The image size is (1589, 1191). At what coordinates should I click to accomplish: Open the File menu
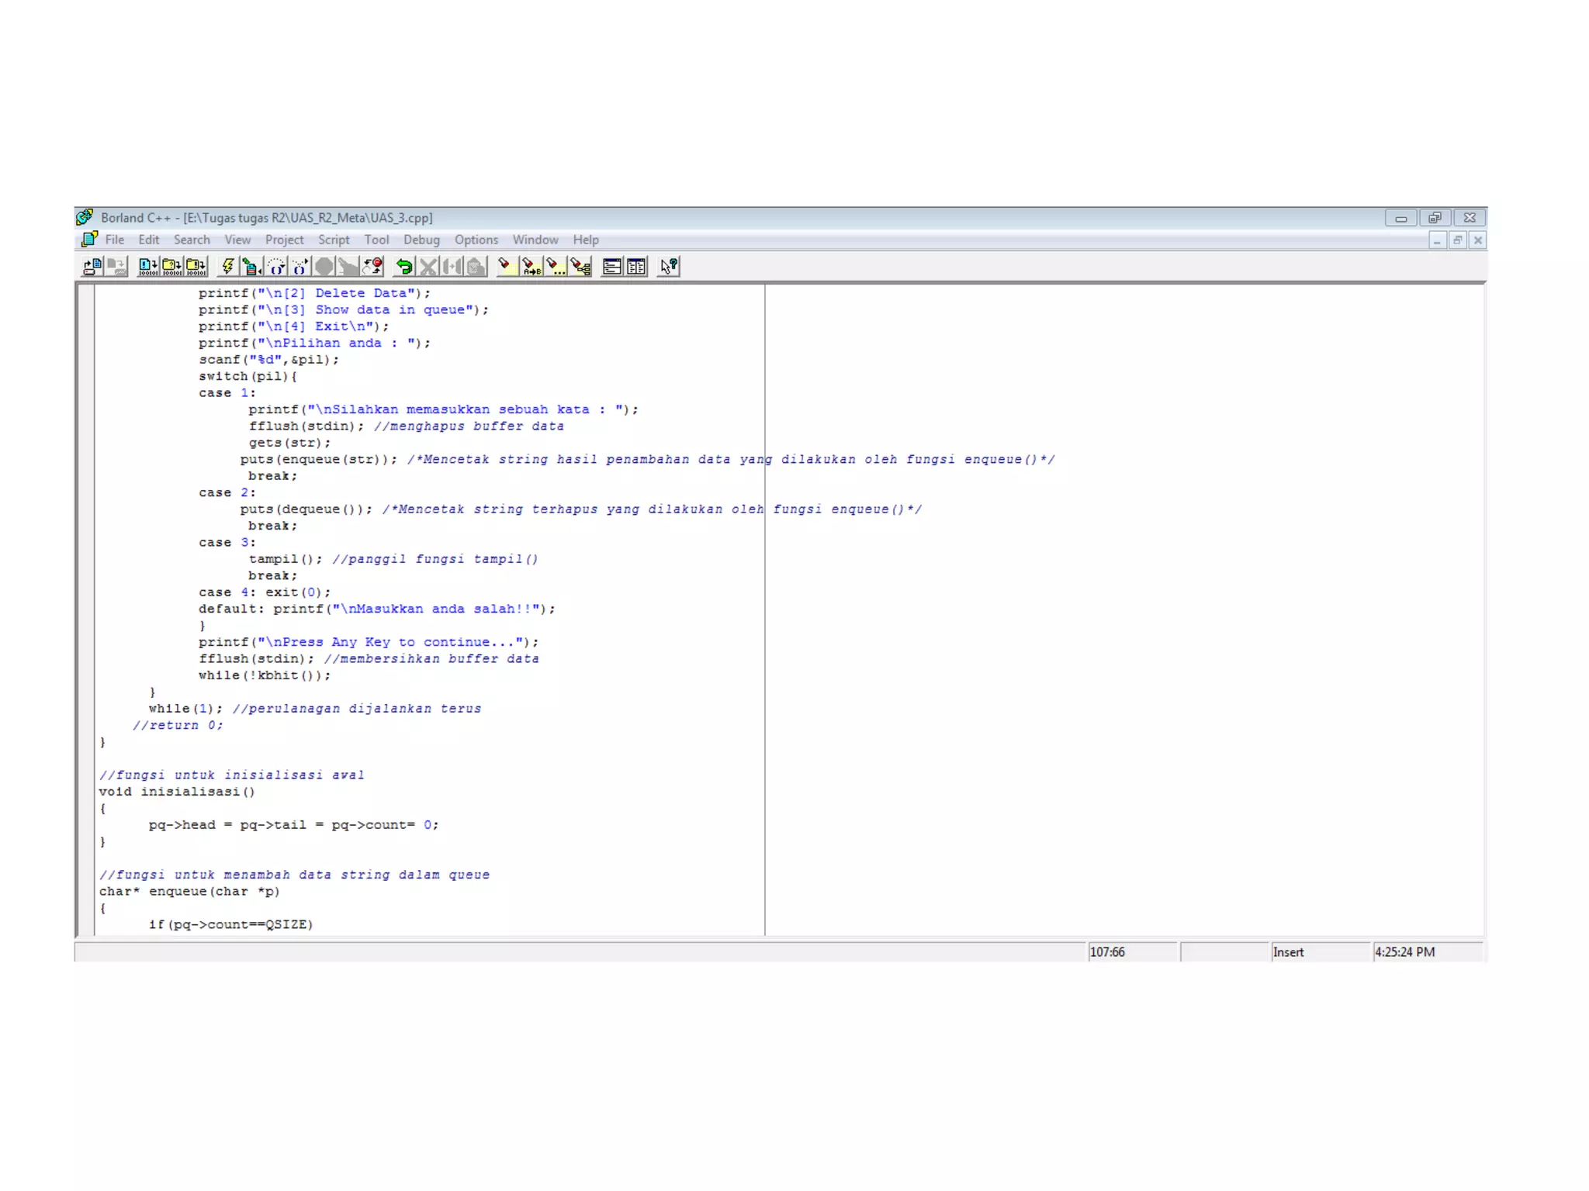tap(115, 240)
